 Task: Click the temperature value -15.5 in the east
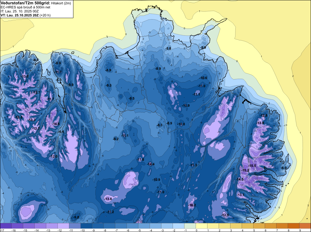(x=252, y=166)
